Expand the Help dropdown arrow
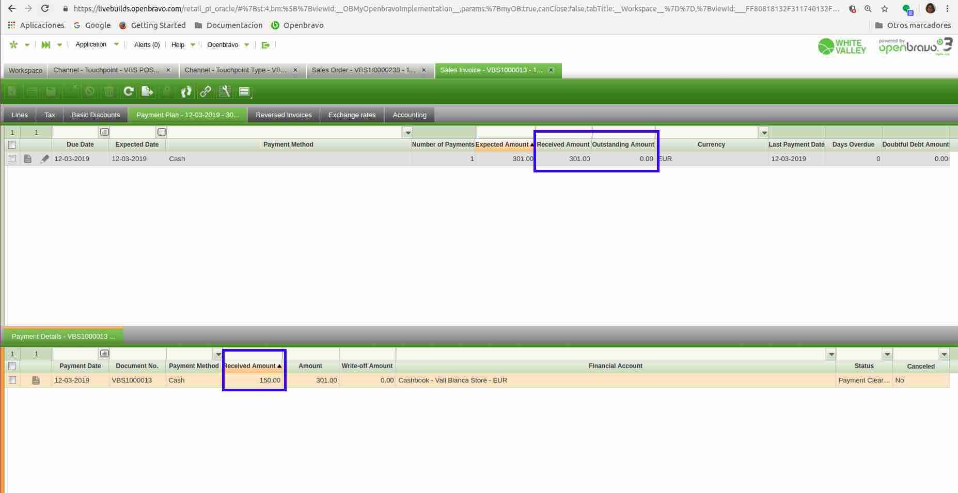The image size is (958, 493). click(x=193, y=45)
